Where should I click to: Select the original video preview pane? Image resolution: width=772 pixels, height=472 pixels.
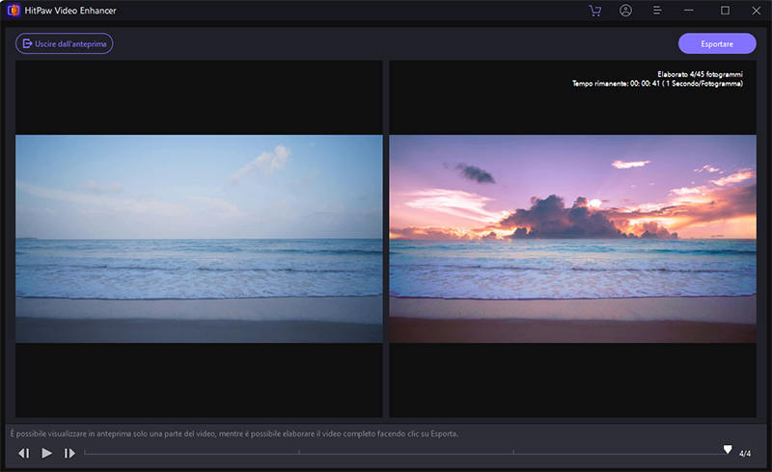click(x=199, y=239)
